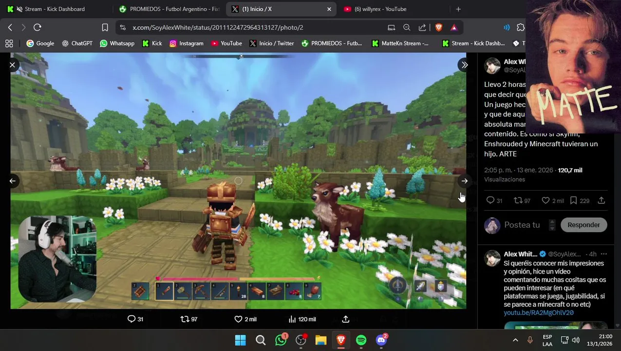
Task: Open Spotify from taskbar
Action: (x=361, y=340)
